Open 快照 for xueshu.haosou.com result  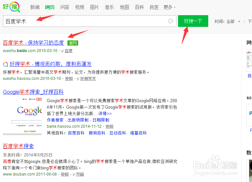point(69,79)
